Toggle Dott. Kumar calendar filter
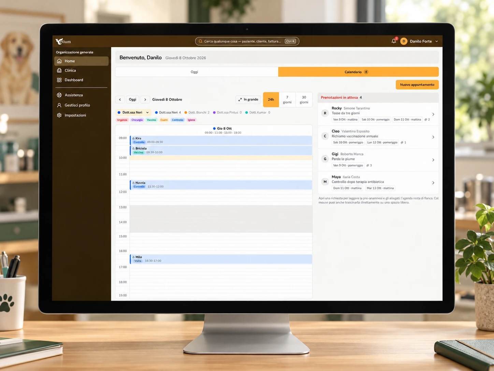This screenshot has width=494, height=371. pos(258,112)
